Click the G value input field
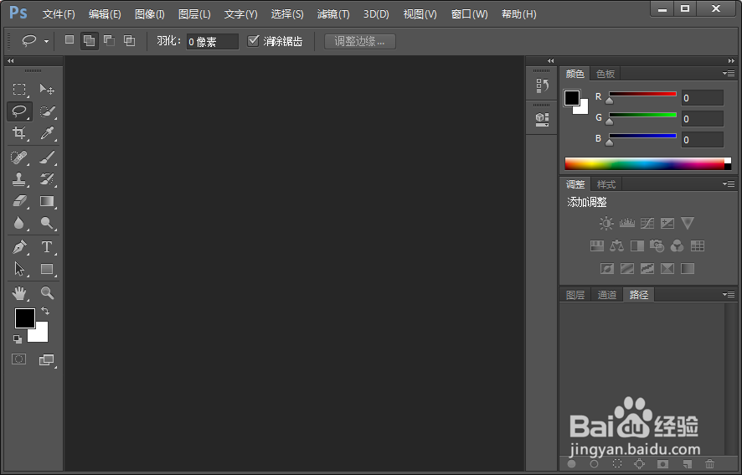This screenshot has height=475, width=742. point(703,118)
